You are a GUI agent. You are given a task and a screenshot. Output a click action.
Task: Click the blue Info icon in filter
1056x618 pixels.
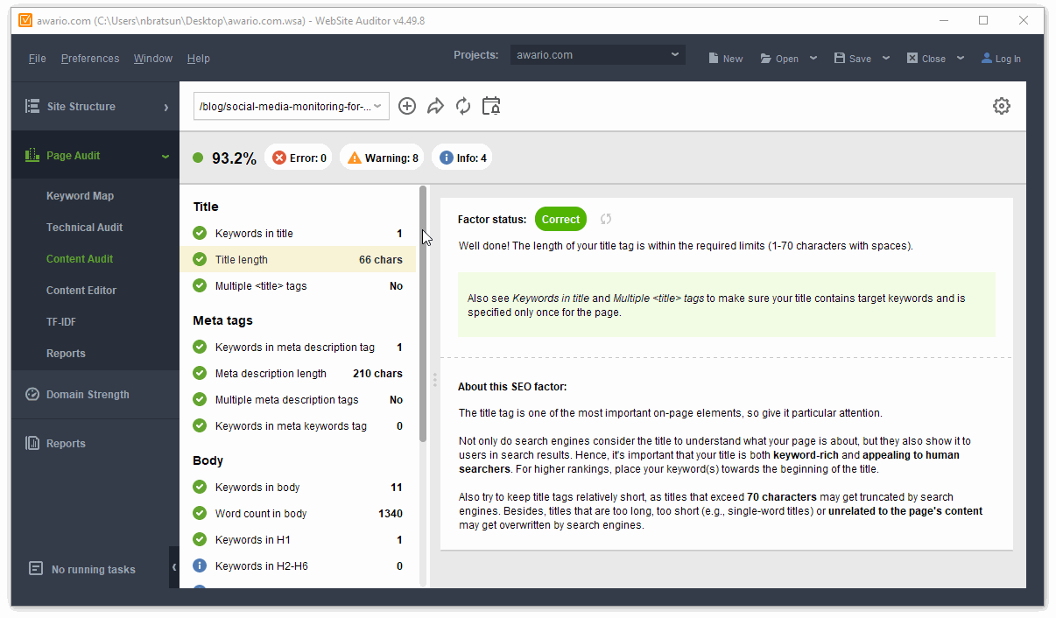point(446,158)
